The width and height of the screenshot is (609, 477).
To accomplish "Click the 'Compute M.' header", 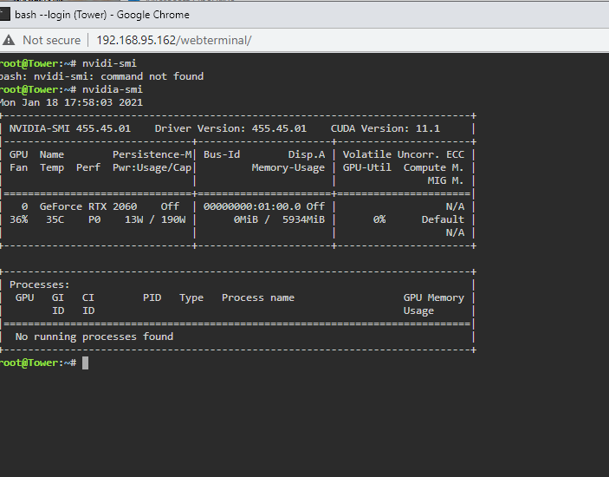I will [433, 168].
